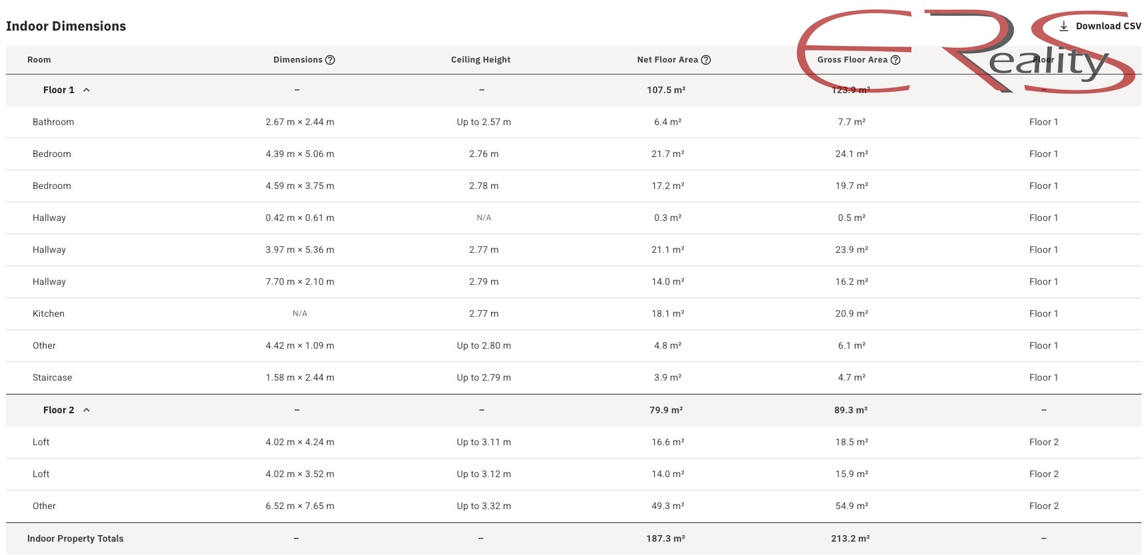This screenshot has width=1147, height=555.
Task: Click the Dimensions help question-mark icon
Action: (x=330, y=60)
